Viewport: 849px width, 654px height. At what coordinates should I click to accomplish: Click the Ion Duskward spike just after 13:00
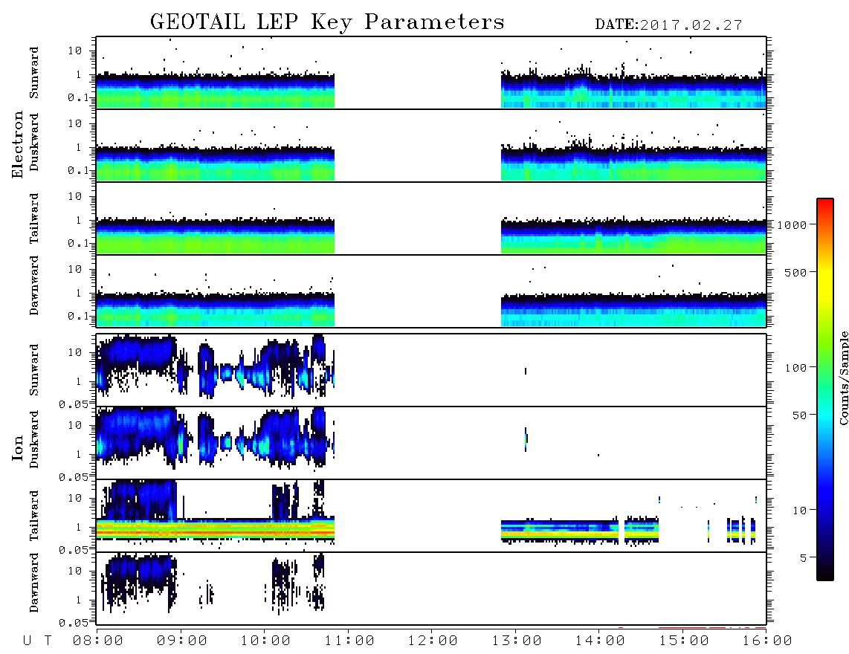(x=526, y=438)
